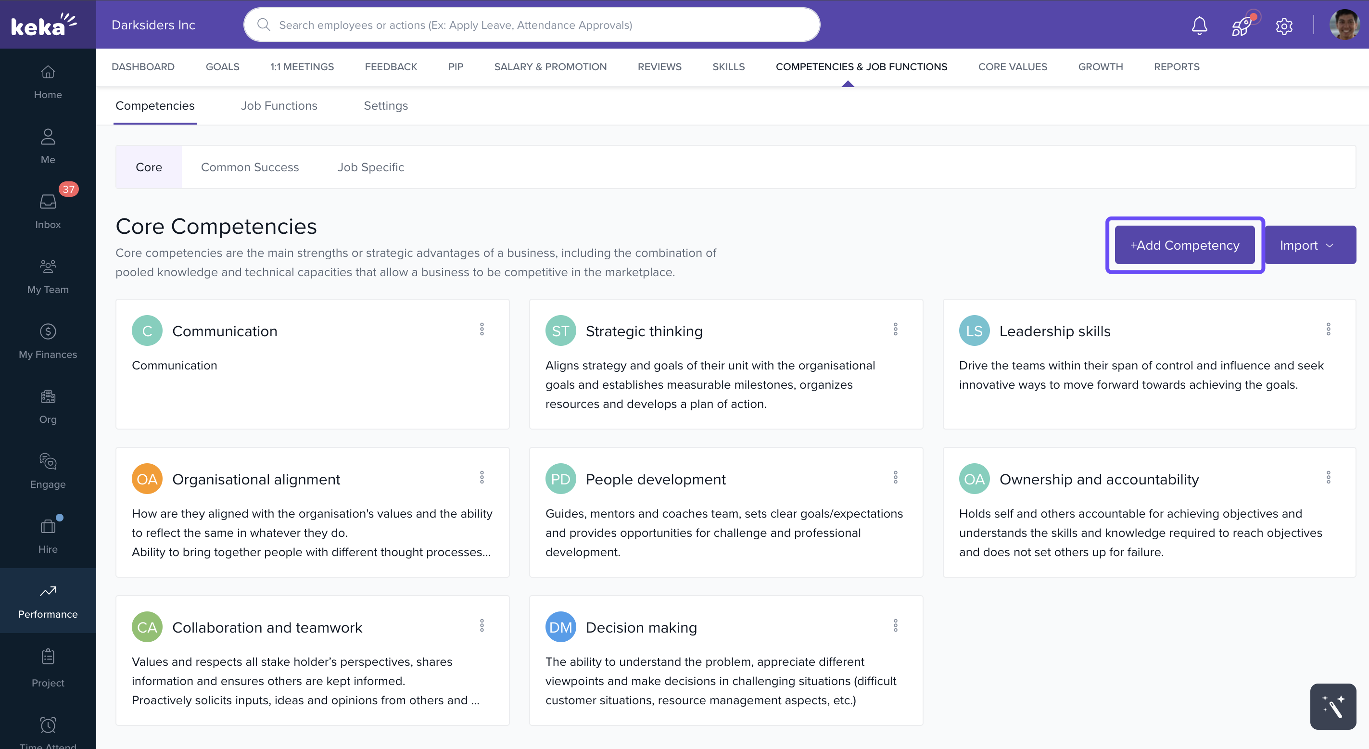
Task: Go to Org in the sidebar
Action: pyautogui.click(x=48, y=406)
